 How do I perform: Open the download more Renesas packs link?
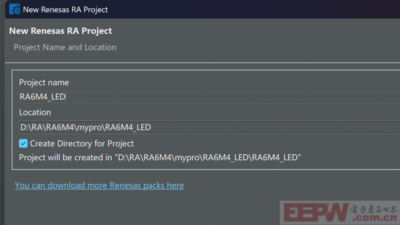99,185
